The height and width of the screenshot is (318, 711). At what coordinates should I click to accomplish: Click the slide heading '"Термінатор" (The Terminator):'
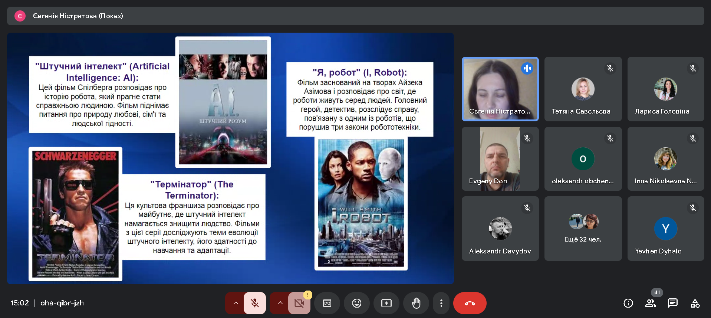(192, 190)
